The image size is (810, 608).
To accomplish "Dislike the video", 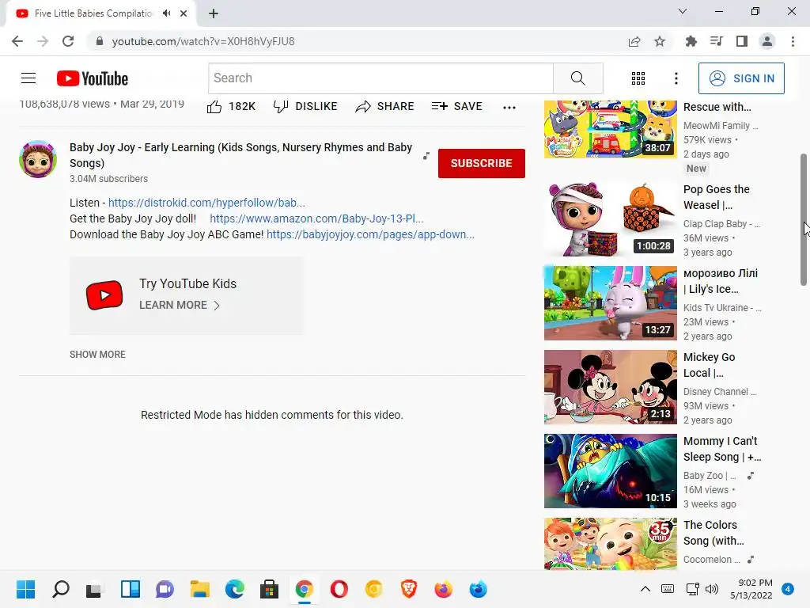I will click(x=305, y=107).
